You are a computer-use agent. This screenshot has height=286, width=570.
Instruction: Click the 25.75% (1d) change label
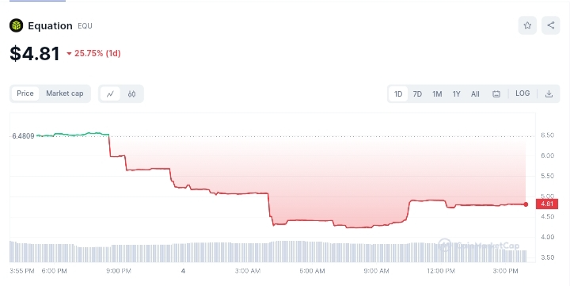pyautogui.click(x=97, y=54)
